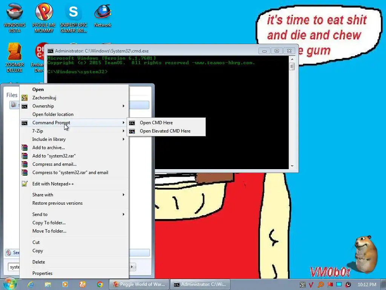The height and width of the screenshot is (290, 386).
Task: Click the leftmost gray tray icon
Action: click(303, 285)
